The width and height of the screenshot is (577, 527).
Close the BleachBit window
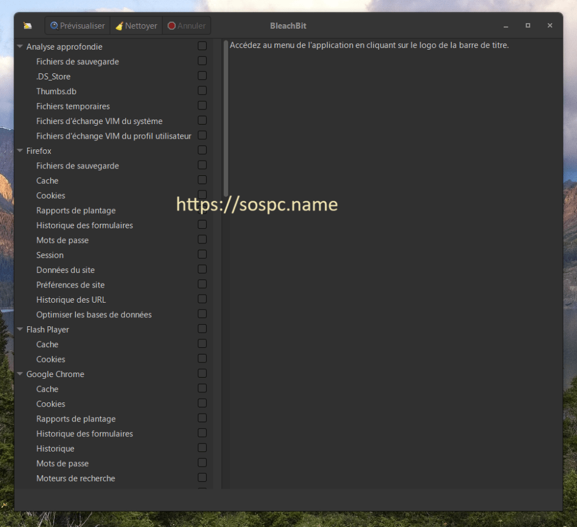pos(550,26)
